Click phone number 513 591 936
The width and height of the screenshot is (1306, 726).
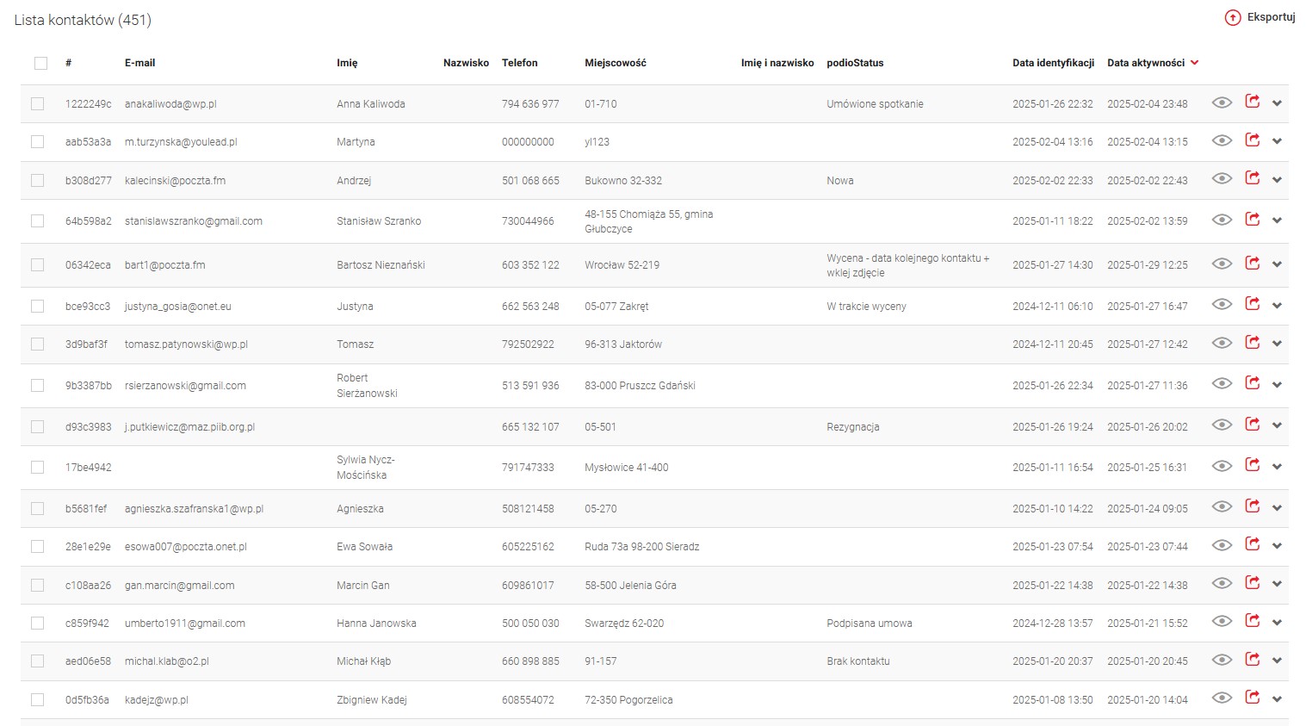(x=530, y=386)
